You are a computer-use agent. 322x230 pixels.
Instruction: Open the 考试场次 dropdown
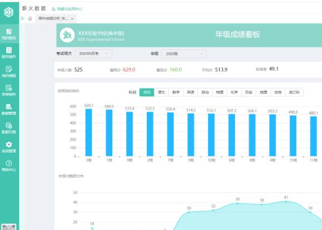[x=93, y=53]
